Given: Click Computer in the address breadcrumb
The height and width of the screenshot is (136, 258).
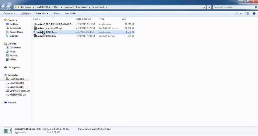Looking at the screenshot, I should pyautogui.click(x=26, y=7).
